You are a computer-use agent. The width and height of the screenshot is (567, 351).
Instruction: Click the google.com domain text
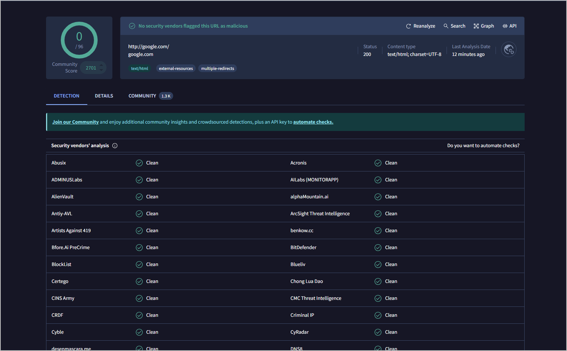pyautogui.click(x=141, y=54)
